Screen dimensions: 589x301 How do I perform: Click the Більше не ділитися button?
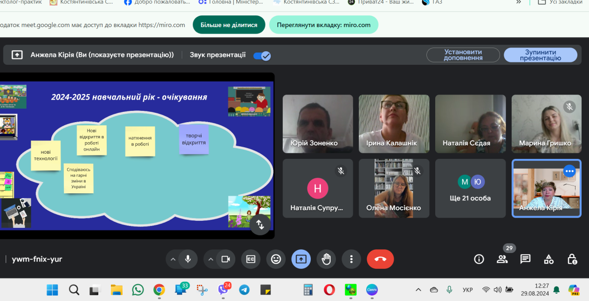[x=229, y=25]
